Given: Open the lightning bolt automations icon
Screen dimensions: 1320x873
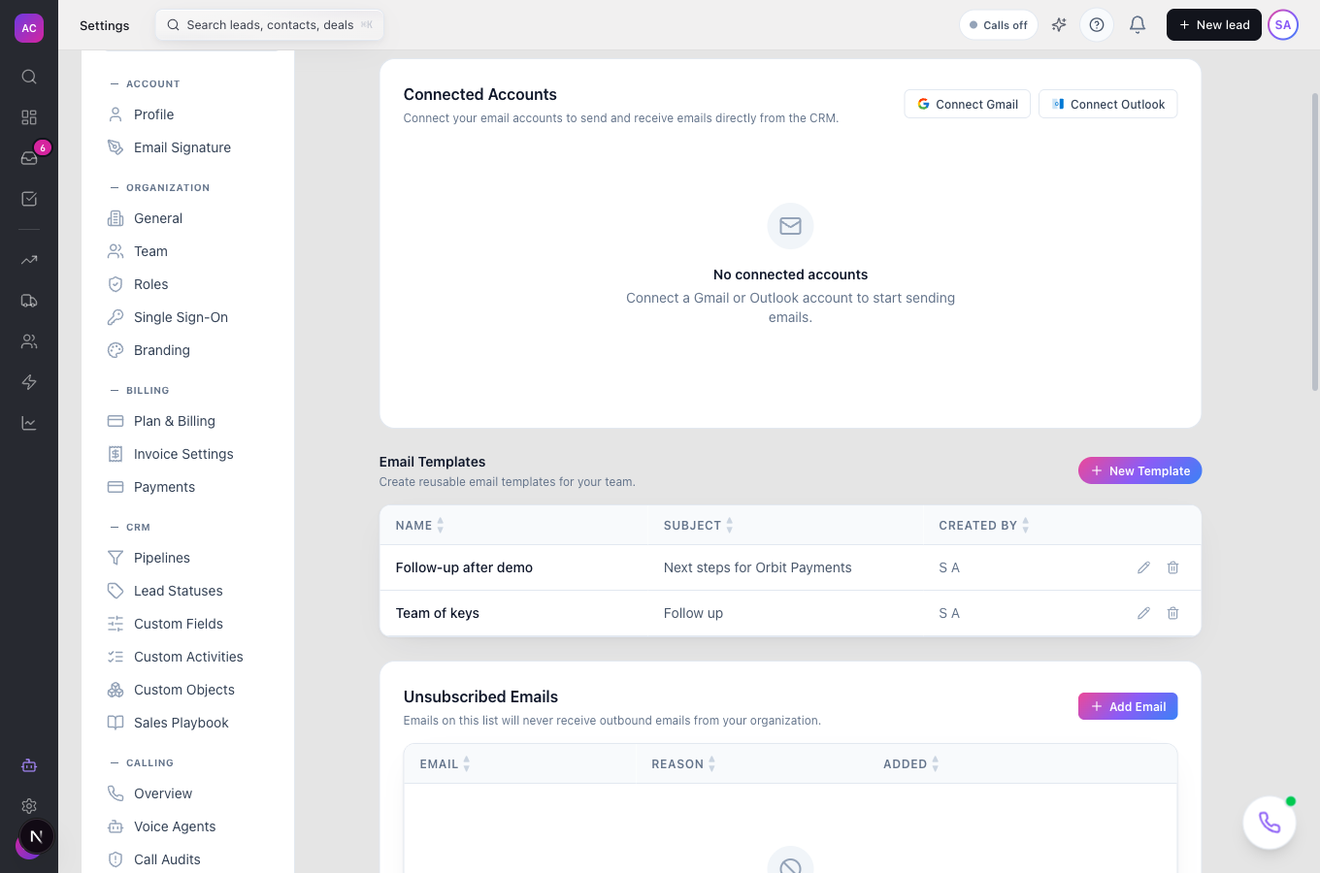Looking at the screenshot, I should [29, 382].
